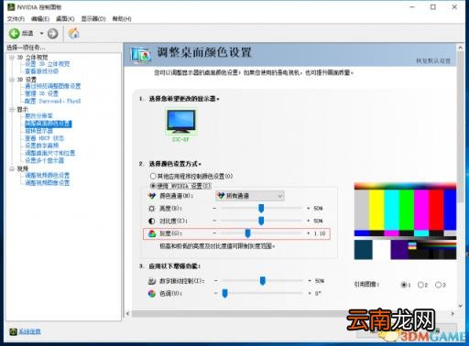This screenshot has width=469, height=346.
Task: Open 更改分辨率 task
Action: coord(38,116)
